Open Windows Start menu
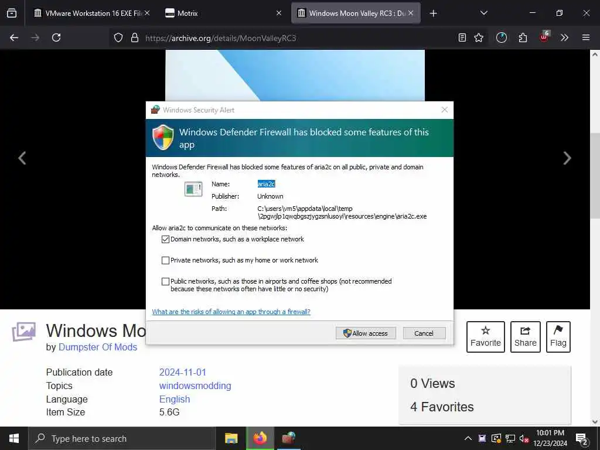Image resolution: width=600 pixels, height=450 pixels. pos(14,438)
